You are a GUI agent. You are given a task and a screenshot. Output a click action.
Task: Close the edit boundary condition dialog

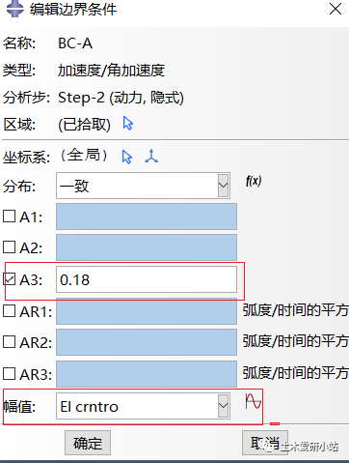[x=336, y=9]
